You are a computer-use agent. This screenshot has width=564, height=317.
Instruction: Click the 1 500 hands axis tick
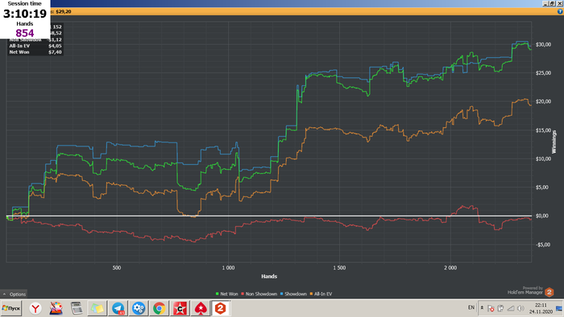339,268
